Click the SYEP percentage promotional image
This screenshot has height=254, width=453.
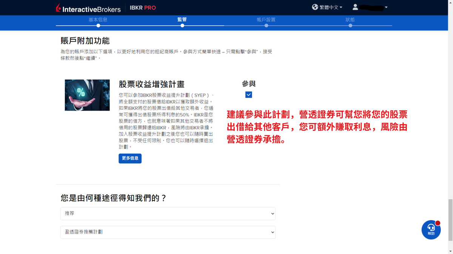pyautogui.click(x=87, y=95)
